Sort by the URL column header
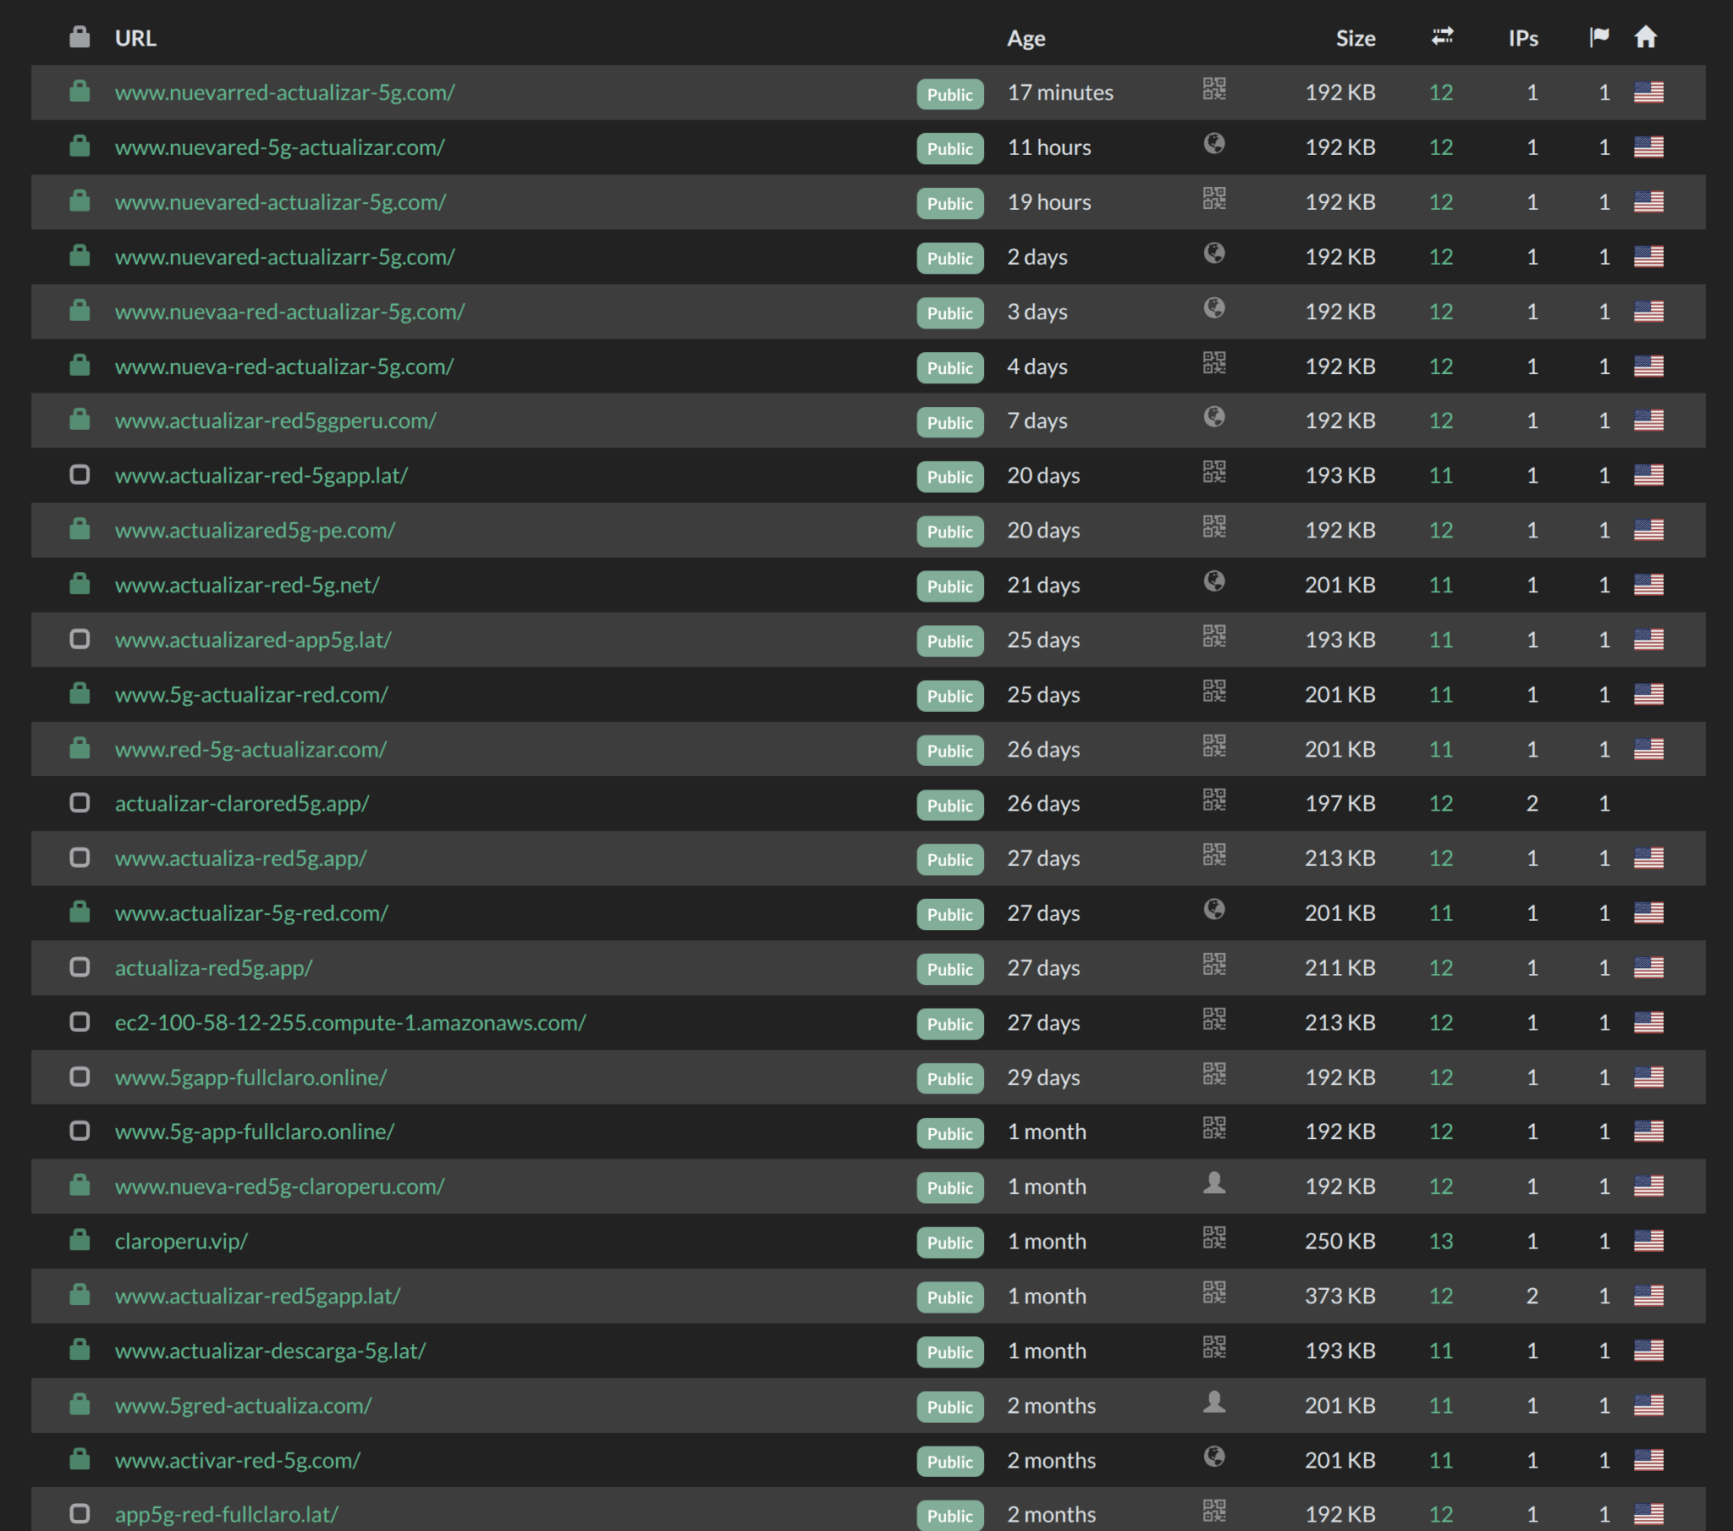Screen dimensions: 1733x1531 click(x=135, y=38)
